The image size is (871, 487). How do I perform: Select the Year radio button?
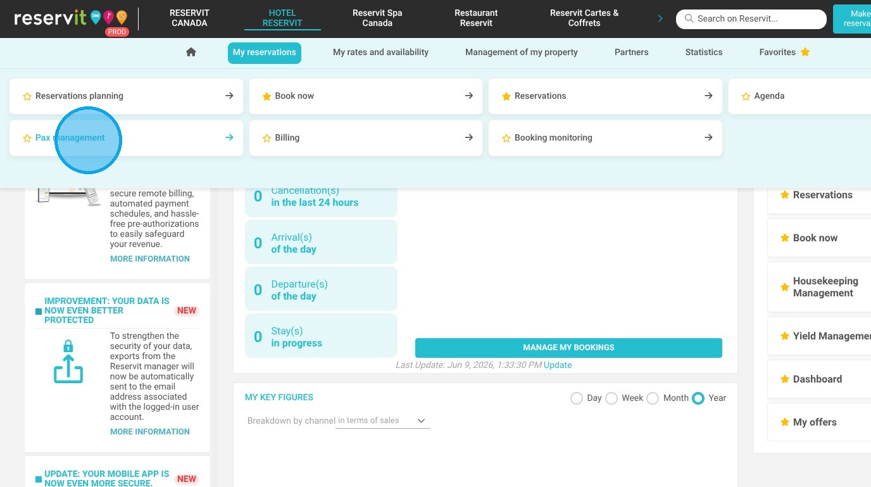[698, 398]
